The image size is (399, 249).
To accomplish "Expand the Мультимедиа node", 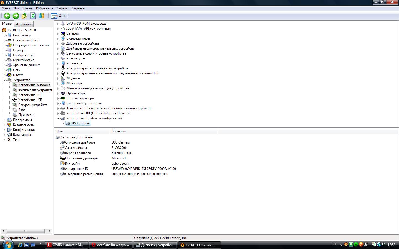I will pyautogui.click(x=4, y=60).
